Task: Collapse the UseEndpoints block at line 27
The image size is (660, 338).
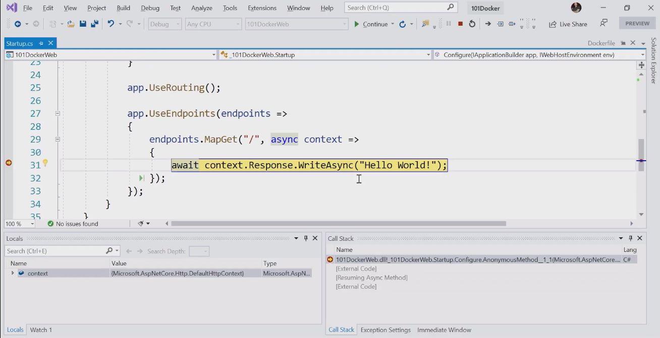Action: tap(58, 114)
